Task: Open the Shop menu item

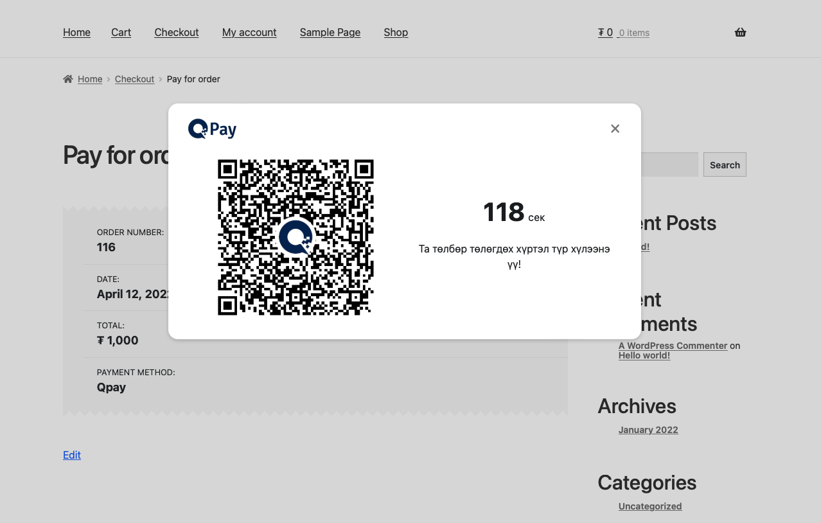Action: [396, 32]
